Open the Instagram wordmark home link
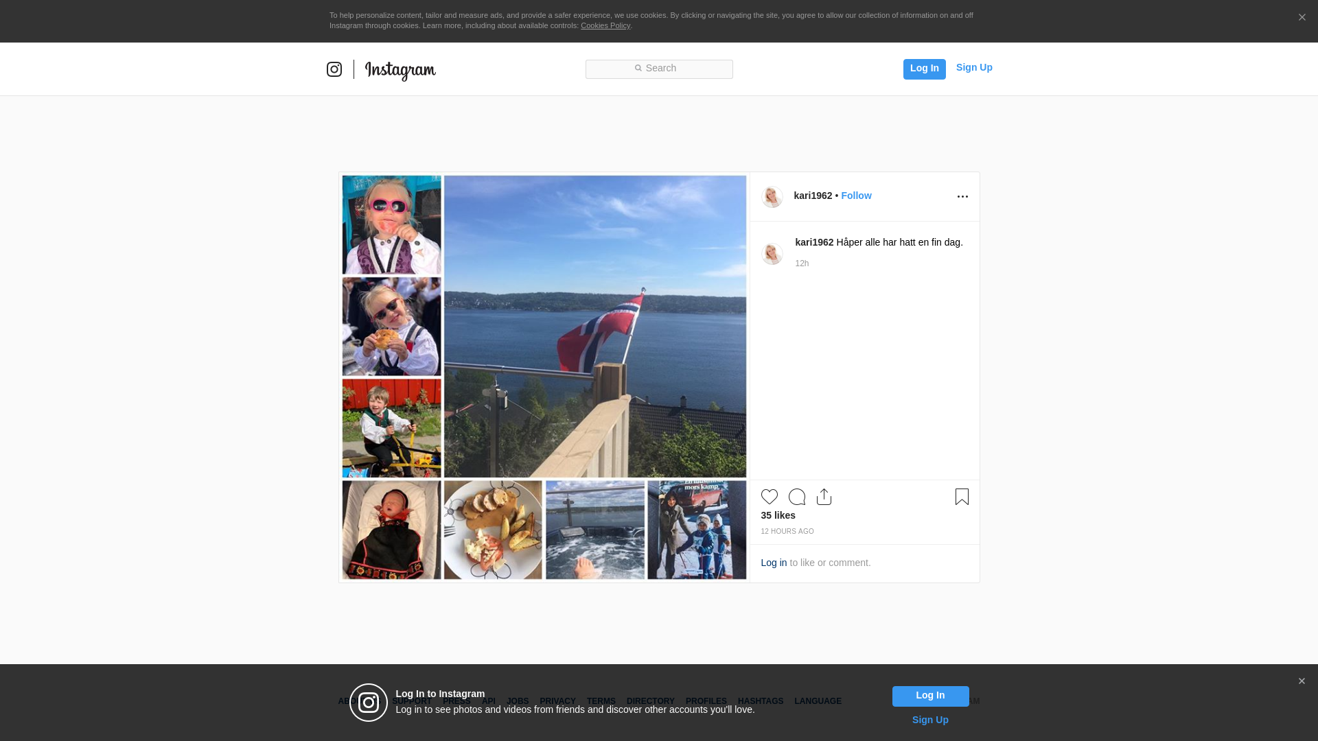1318x741 pixels. point(400,70)
